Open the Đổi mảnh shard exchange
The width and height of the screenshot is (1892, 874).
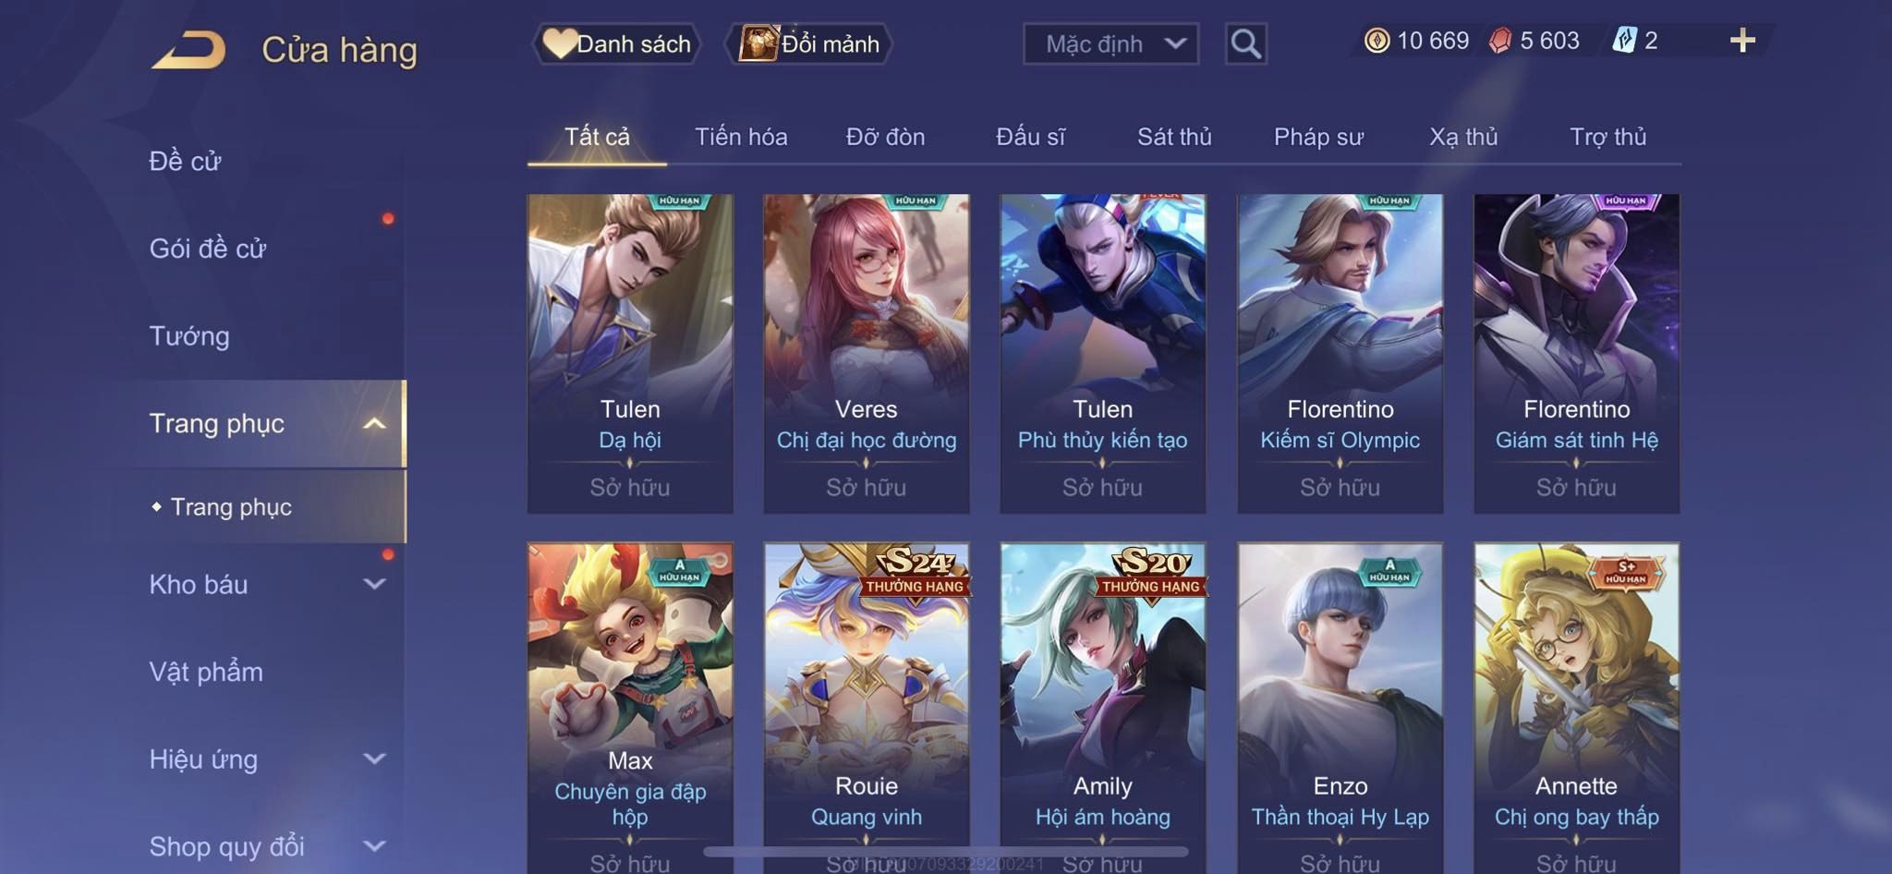[x=809, y=43]
